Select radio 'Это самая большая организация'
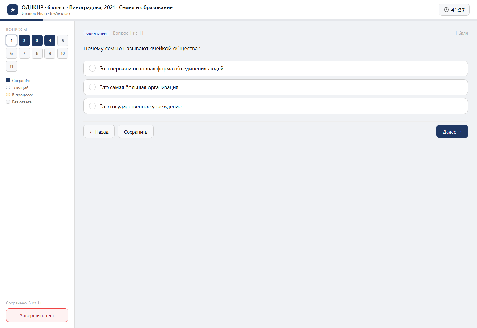The width and height of the screenshot is (477, 328). (92, 87)
